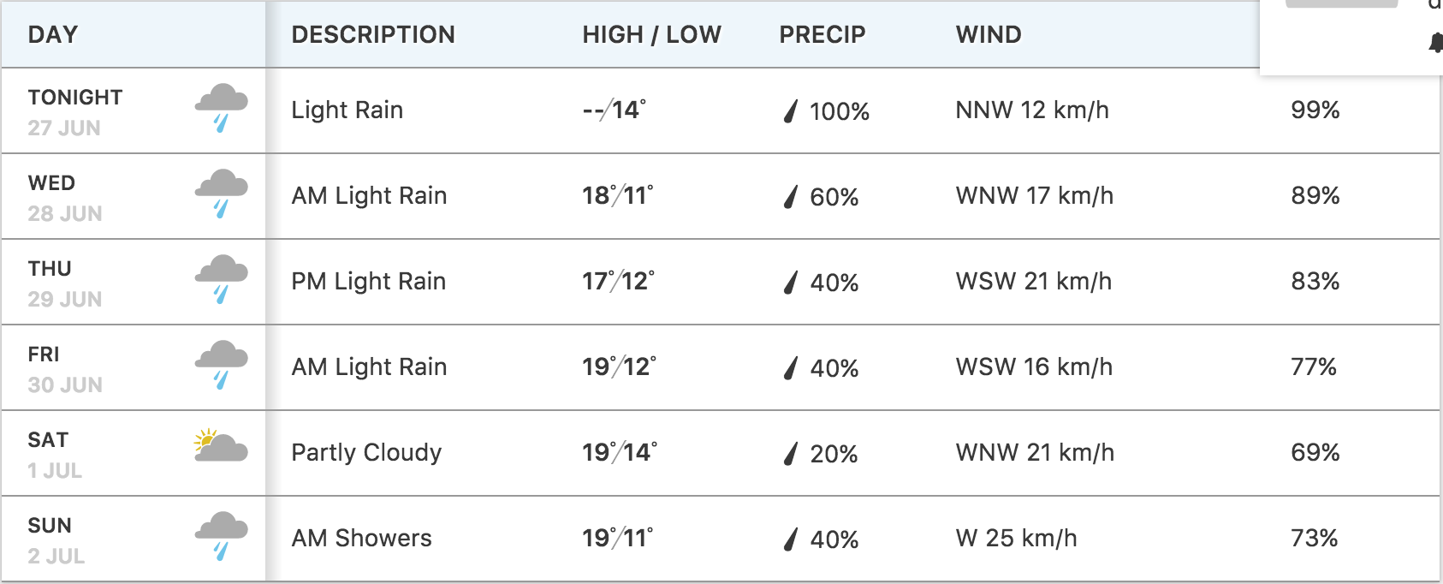Select the DESCRIPTION column header
Screen dimensions: 1443x584
coord(373,34)
